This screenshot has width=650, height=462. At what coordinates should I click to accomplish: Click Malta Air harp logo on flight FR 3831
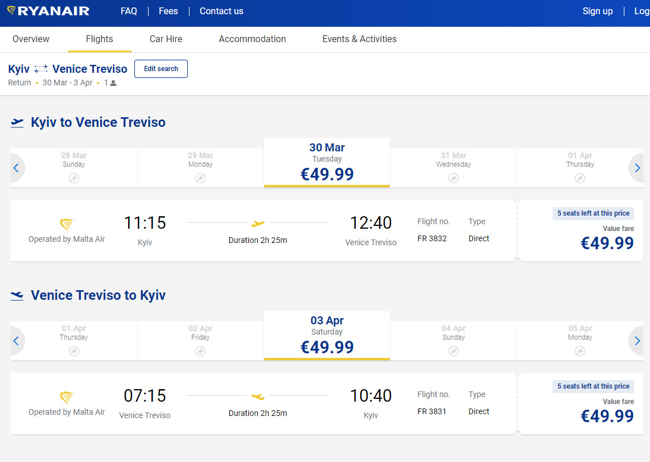click(x=67, y=397)
